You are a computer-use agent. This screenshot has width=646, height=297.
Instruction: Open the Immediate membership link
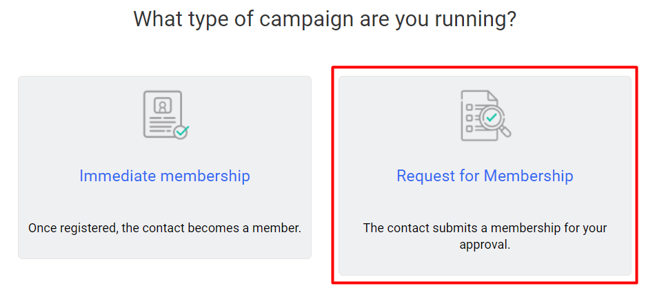point(165,176)
